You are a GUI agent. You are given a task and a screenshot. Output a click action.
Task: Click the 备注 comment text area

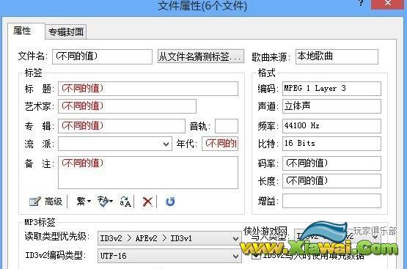(x=148, y=172)
